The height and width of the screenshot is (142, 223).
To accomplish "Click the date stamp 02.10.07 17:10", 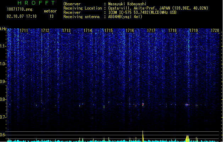I will [x=22, y=16].
